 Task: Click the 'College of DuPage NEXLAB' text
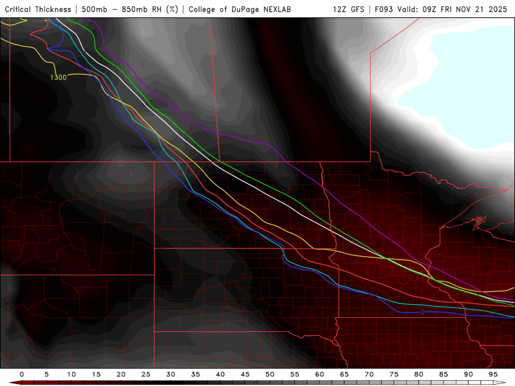(239, 9)
